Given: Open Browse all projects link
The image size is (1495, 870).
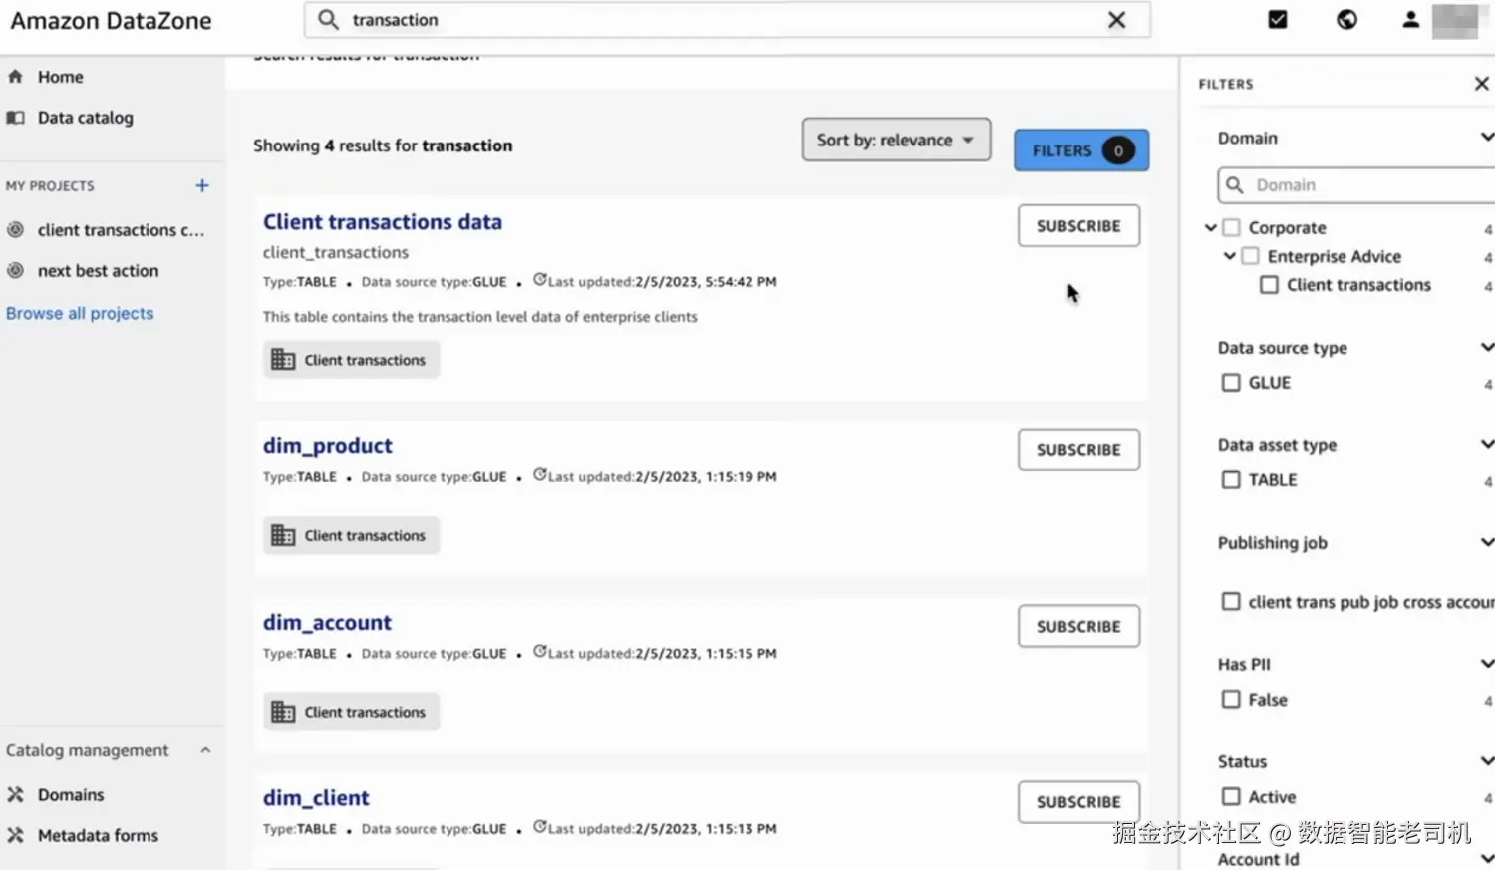Looking at the screenshot, I should (x=80, y=313).
